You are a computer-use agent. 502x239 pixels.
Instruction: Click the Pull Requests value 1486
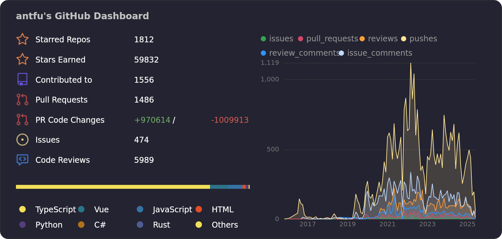click(144, 100)
